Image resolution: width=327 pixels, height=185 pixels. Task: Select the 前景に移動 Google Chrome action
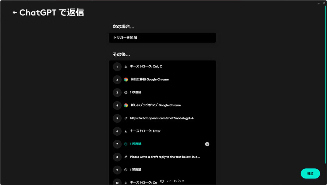pos(162,79)
